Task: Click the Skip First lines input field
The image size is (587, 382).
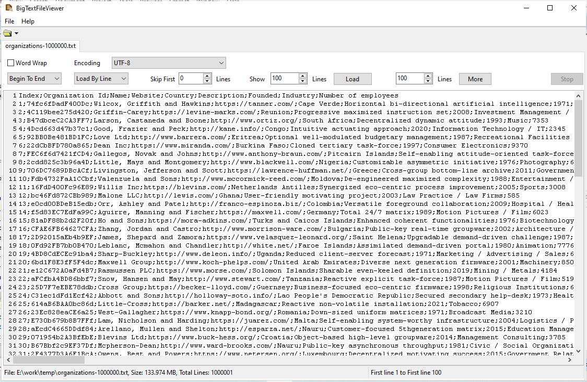Action: (x=190, y=79)
